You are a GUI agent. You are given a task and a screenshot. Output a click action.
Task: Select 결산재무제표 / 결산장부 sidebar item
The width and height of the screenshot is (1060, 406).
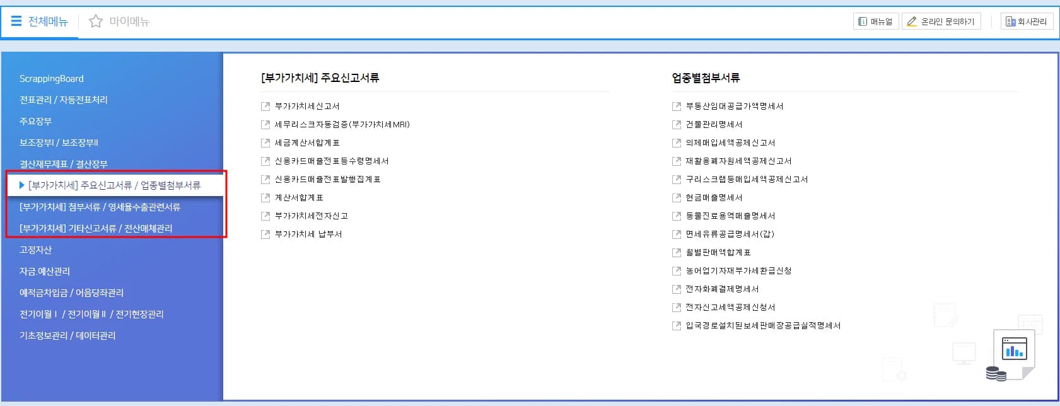[x=64, y=165]
